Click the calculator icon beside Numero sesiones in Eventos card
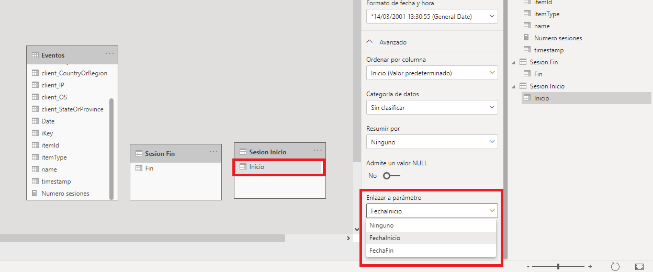The height and width of the screenshot is (272, 653). [35, 194]
